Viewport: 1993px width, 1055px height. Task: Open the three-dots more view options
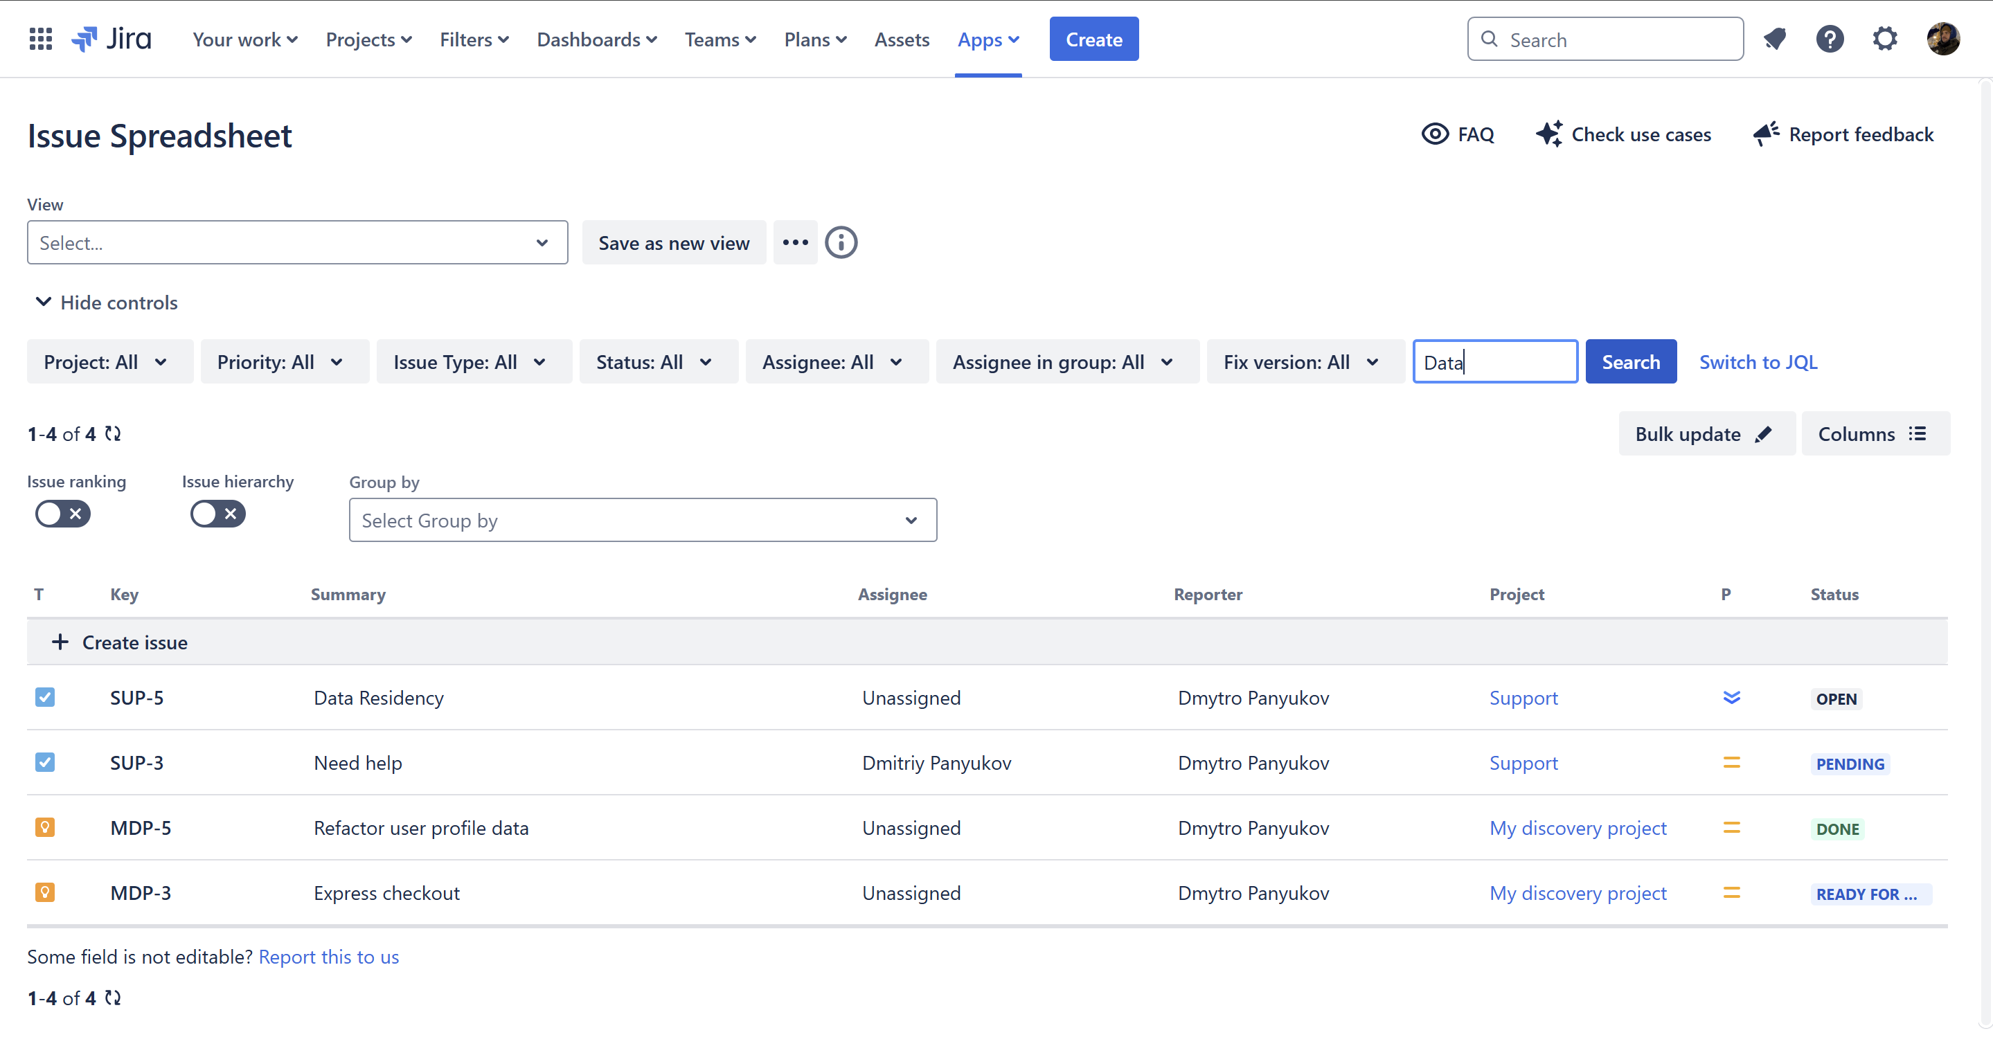pos(794,243)
